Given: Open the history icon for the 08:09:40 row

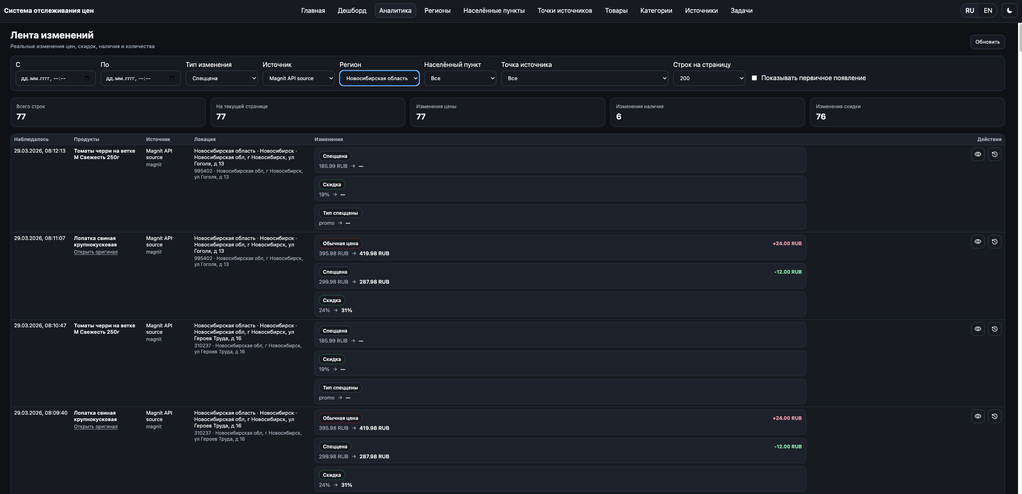Looking at the screenshot, I should click(994, 416).
